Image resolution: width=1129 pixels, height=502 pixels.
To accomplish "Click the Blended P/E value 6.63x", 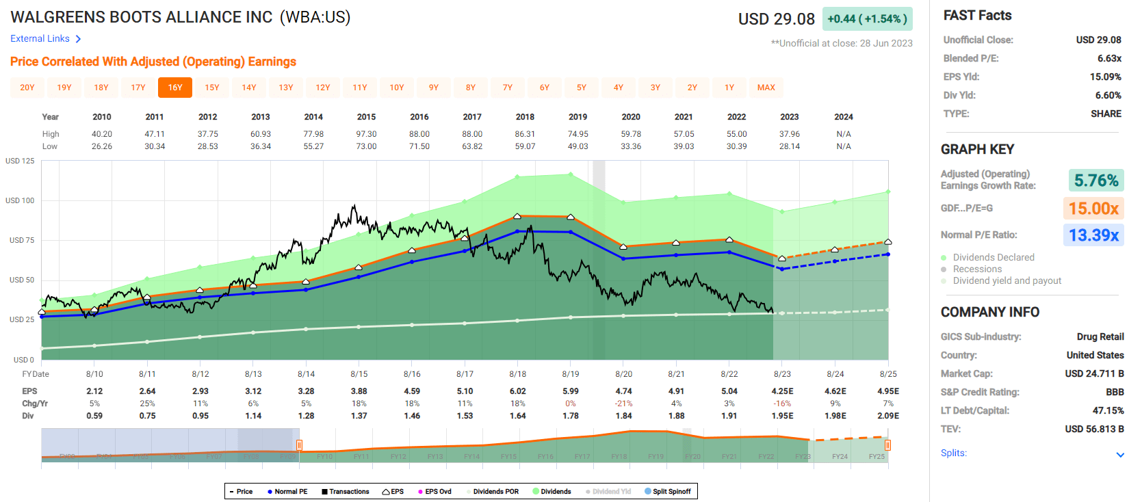I will click(x=1109, y=58).
